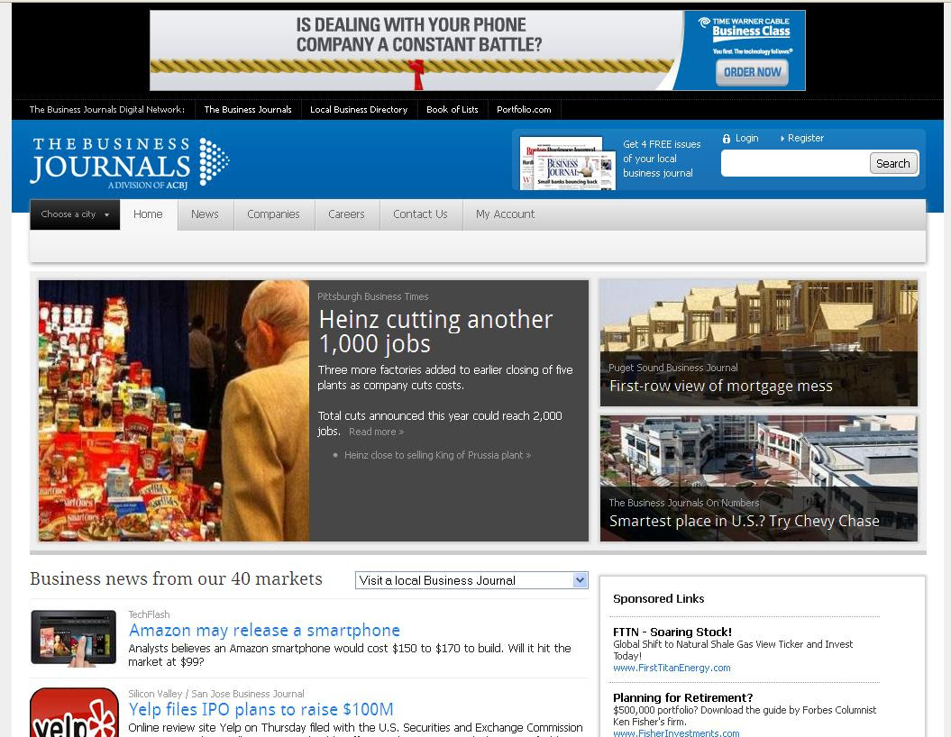Image resolution: width=951 pixels, height=737 pixels.
Task: Open Heinz cutting another 1,000 jobs headline
Action: click(x=435, y=331)
